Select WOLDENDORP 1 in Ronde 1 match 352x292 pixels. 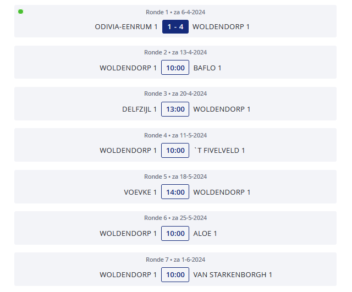(x=221, y=27)
